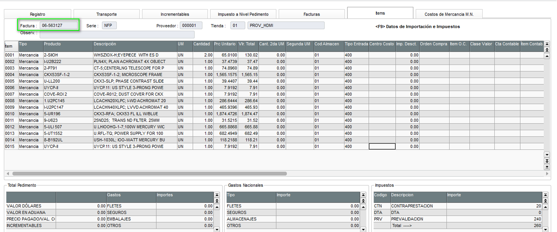557x232 pixels.
Task: Click single down arrow of items grid scrollbar
Action: [546, 155]
